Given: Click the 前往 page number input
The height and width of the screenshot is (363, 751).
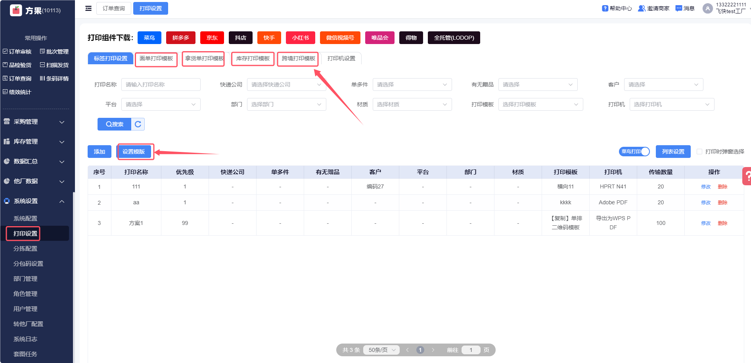Looking at the screenshot, I should [x=471, y=350].
